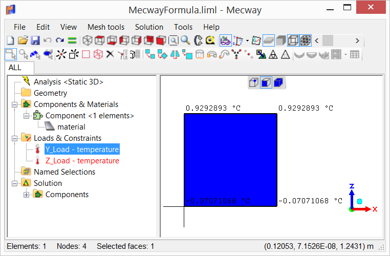Switch to fully red front face cube view
This screenshot has height=256, width=390.
(161, 40)
